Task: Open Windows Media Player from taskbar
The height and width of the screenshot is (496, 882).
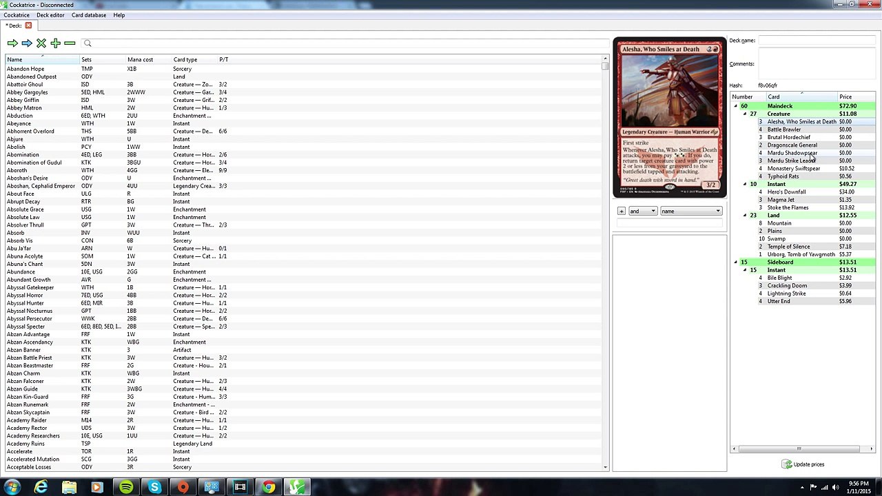Action: [97, 488]
